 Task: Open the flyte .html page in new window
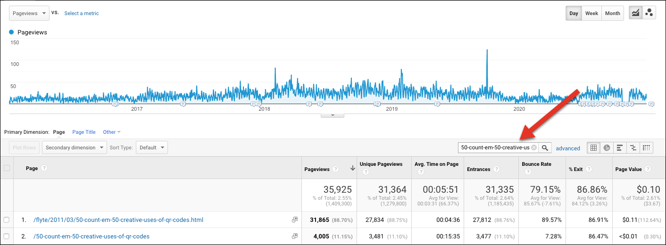pyautogui.click(x=295, y=220)
